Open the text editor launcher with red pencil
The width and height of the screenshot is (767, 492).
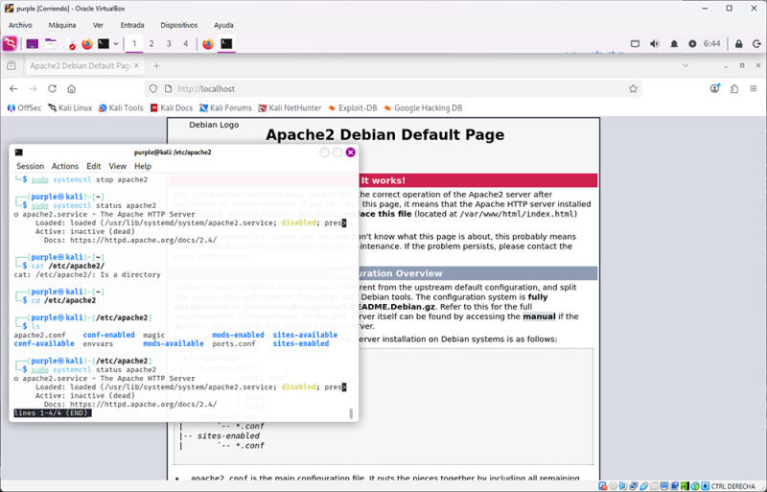tap(69, 43)
